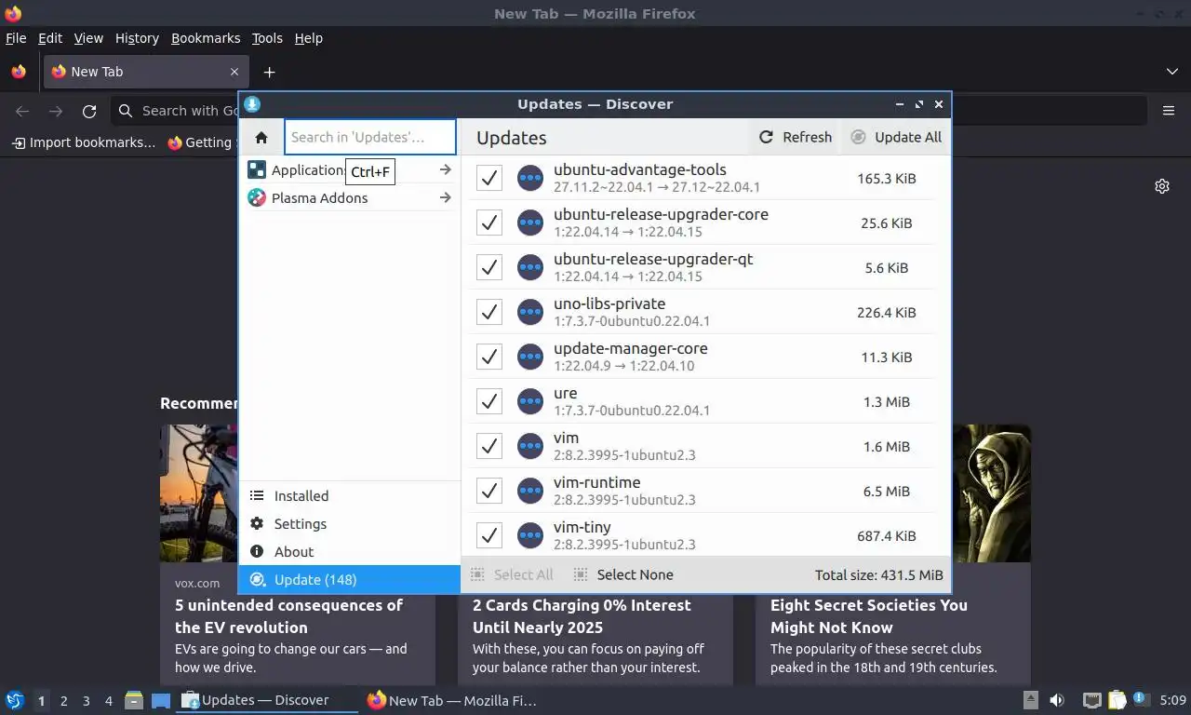Click the package icon next to vim-runtime
Screen dimensions: 1191x715
[530, 491]
